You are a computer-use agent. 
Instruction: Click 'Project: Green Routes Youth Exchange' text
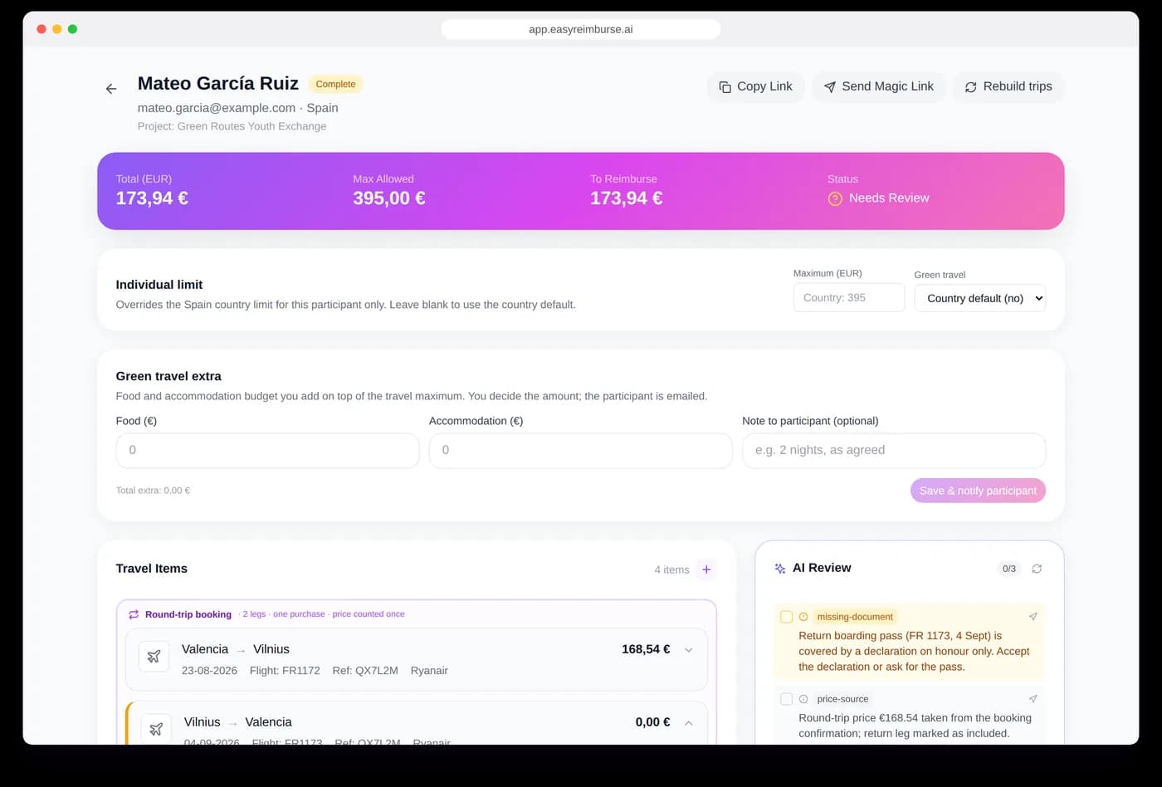click(x=232, y=126)
